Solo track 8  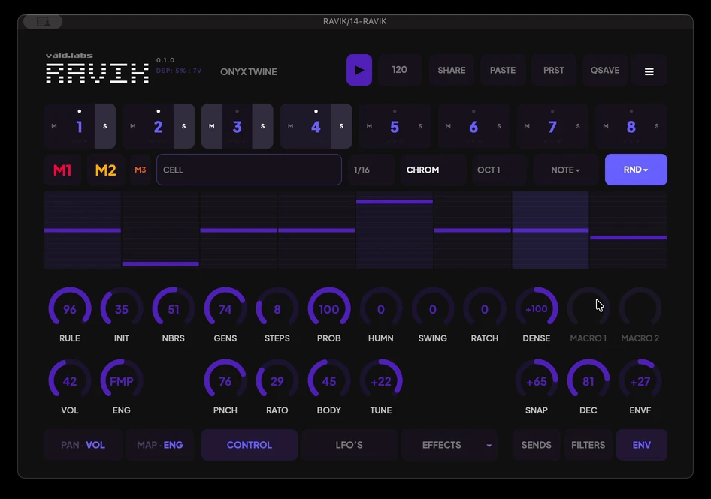pos(657,126)
